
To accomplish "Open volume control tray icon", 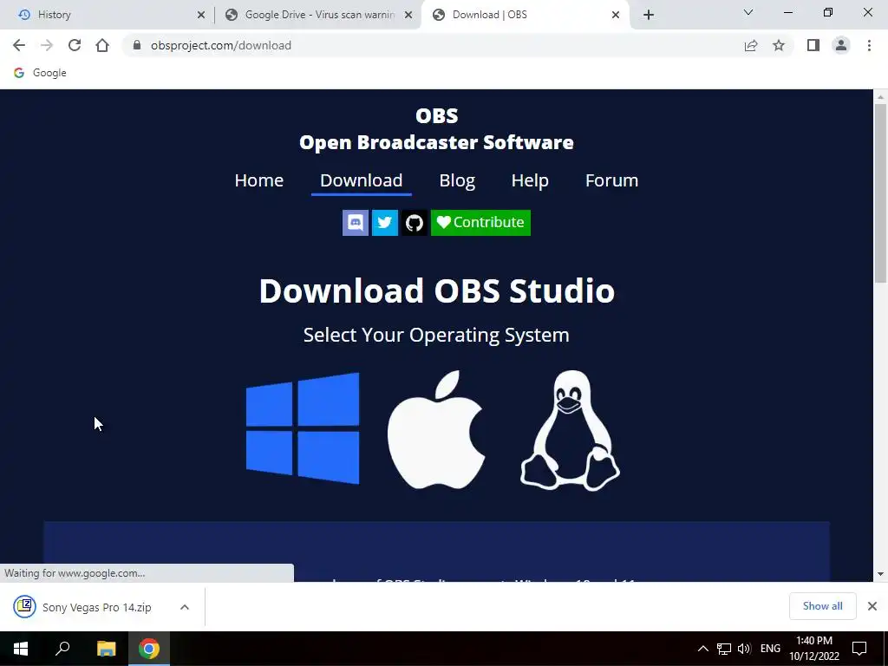I will click(744, 649).
